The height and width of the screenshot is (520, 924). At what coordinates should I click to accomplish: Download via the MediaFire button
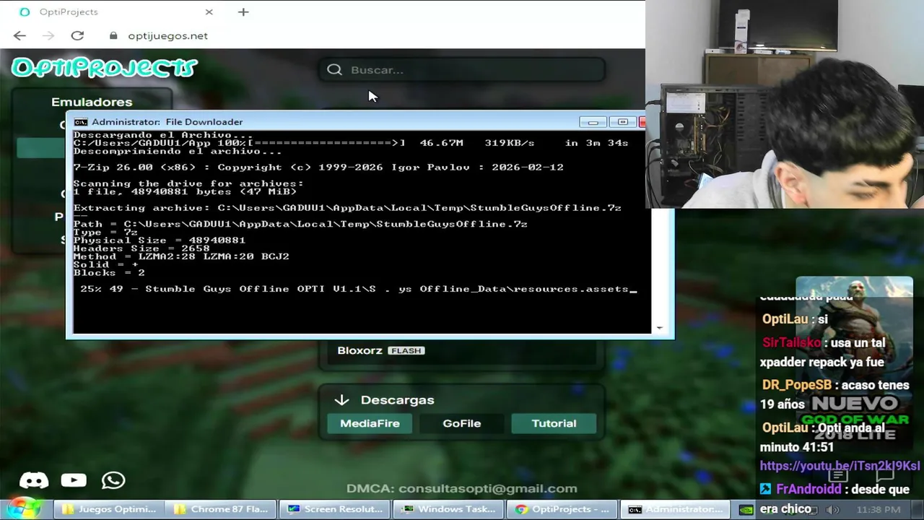[370, 423]
